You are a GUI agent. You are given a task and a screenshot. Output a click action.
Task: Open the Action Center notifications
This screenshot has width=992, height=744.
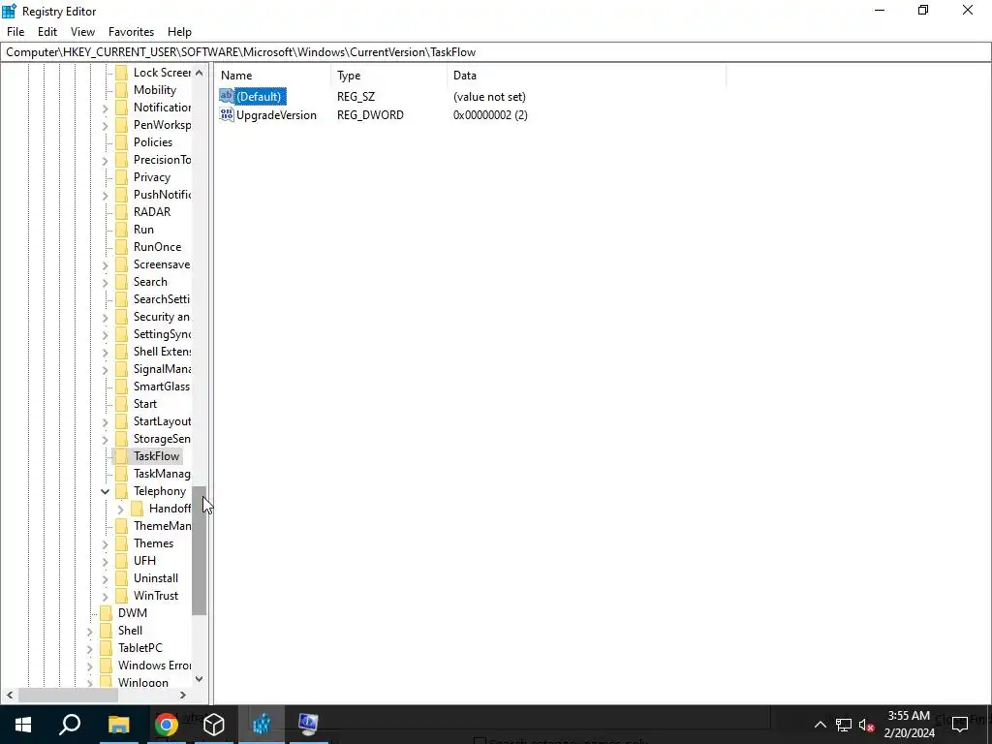pos(960,725)
